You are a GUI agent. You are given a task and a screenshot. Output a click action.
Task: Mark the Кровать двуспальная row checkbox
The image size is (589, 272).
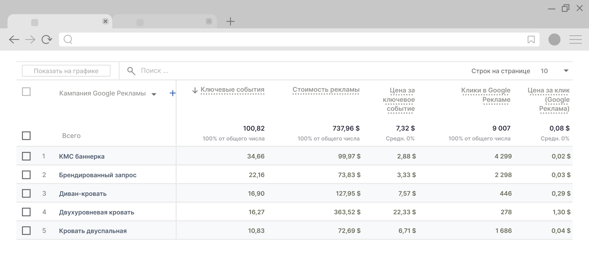tap(26, 230)
